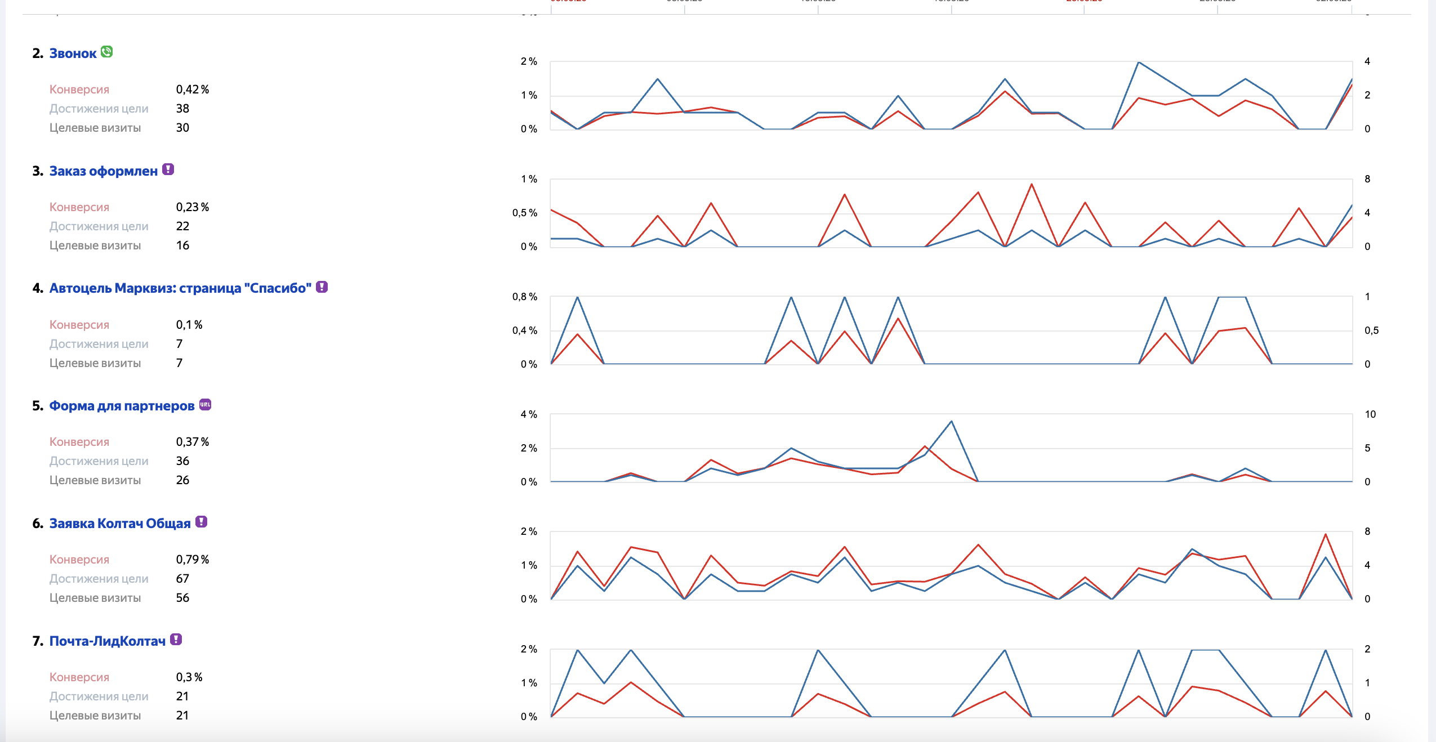1436x742 pixels.
Task: Click the Звонок conversion line chart
Action: point(951,95)
